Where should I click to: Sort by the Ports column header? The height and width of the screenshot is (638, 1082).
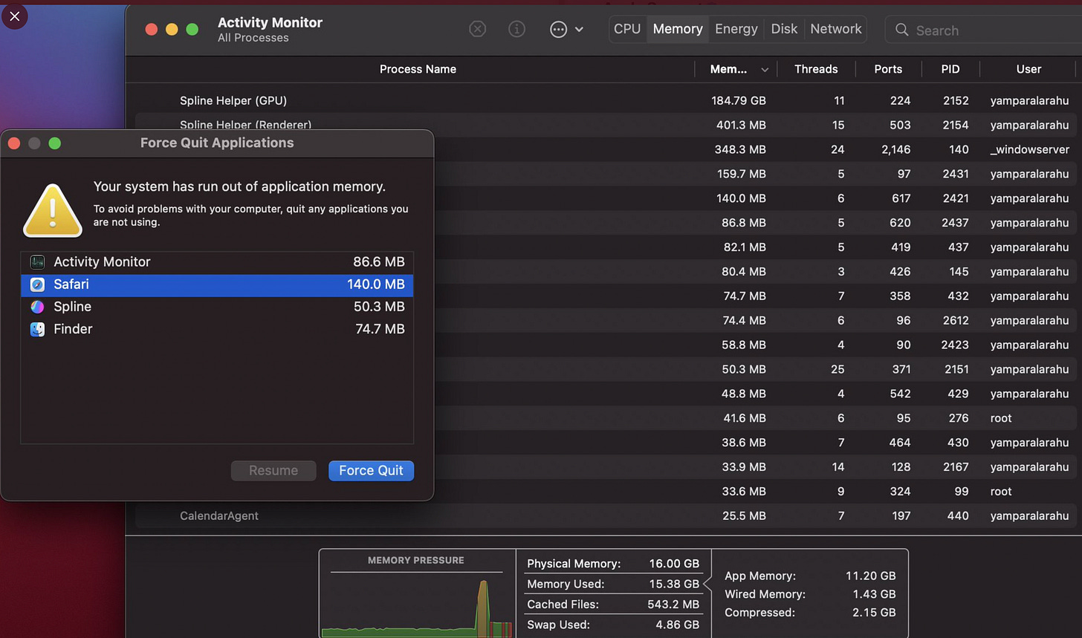pos(888,69)
